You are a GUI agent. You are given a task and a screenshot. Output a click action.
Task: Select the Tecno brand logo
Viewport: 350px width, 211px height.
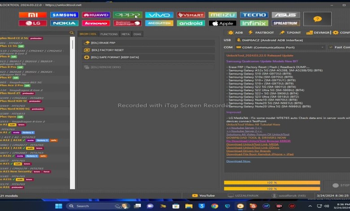254,15
